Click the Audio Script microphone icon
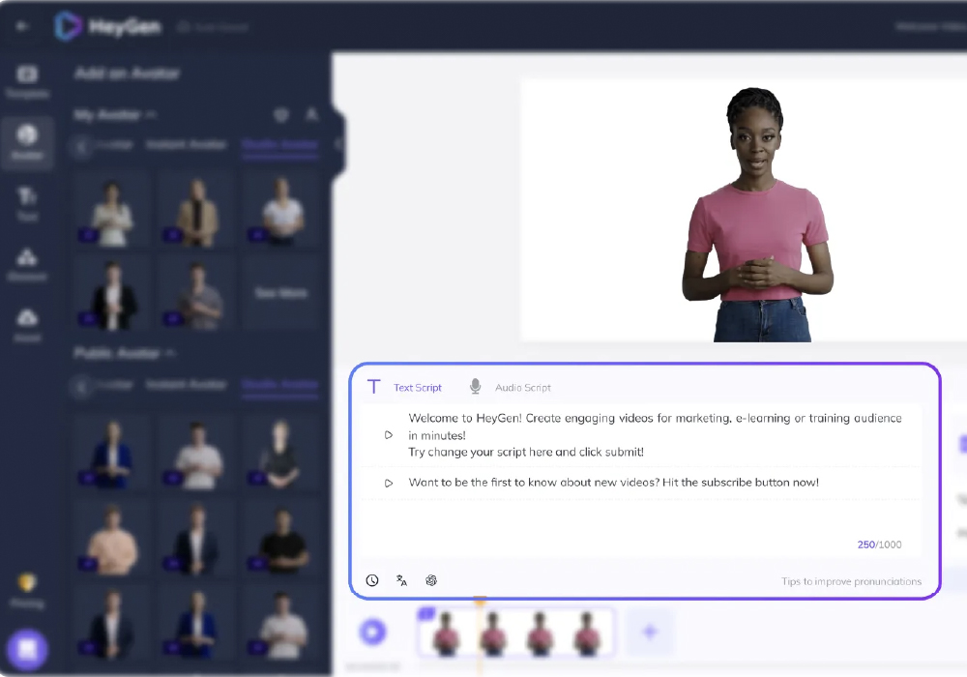The image size is (967, 677). [x=475, y=387]
